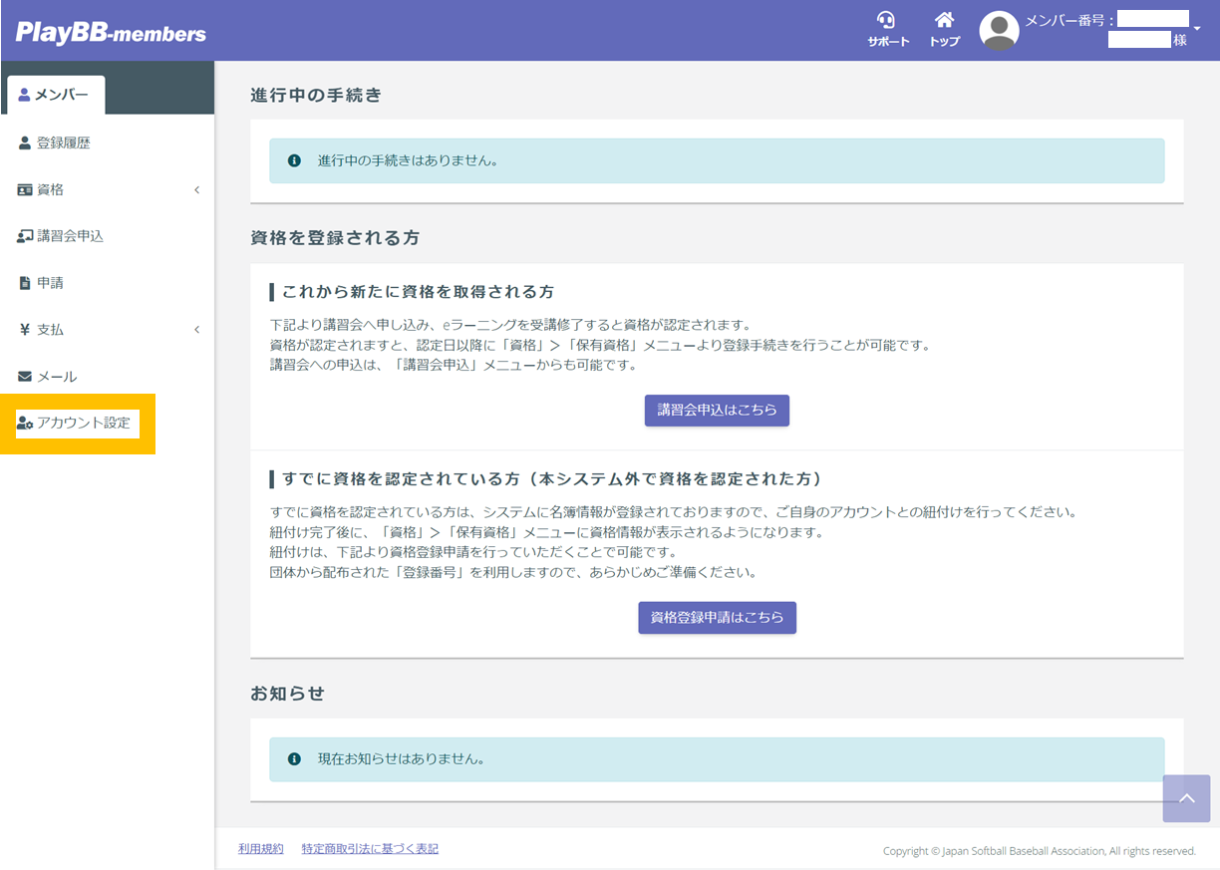
Task: Click the user avatar profile picture
Action: click(999, 31)
